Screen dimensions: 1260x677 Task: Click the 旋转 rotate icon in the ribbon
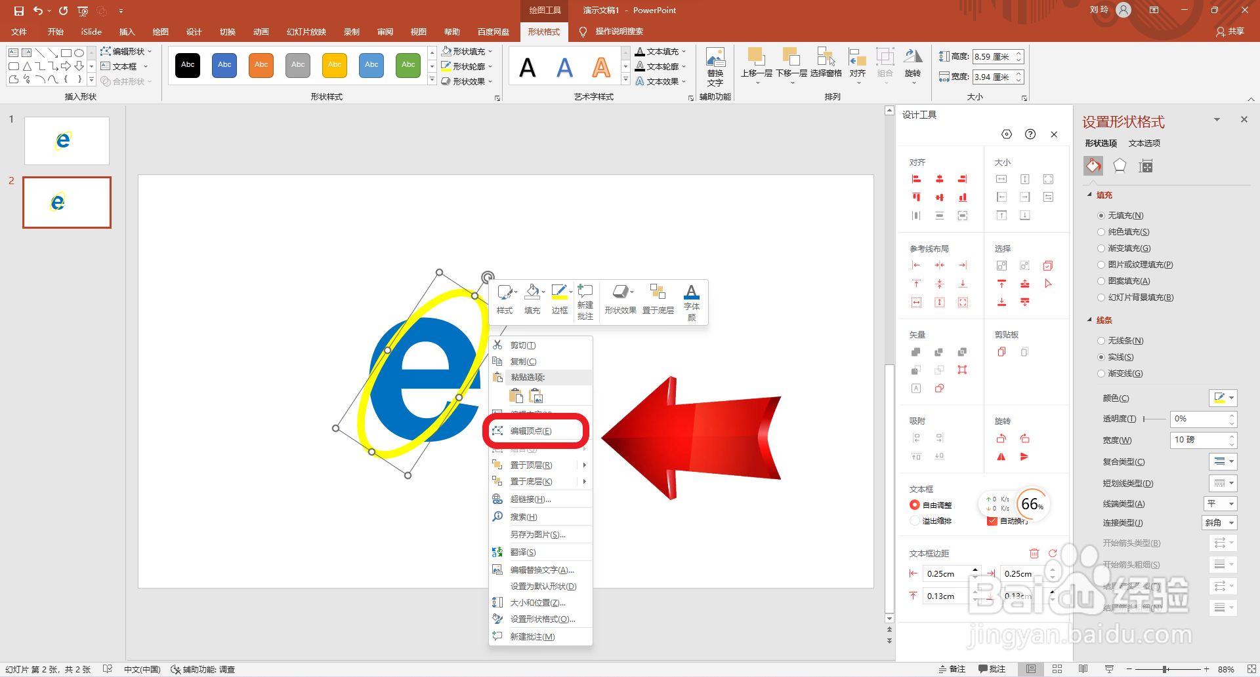tap(913, 56)
